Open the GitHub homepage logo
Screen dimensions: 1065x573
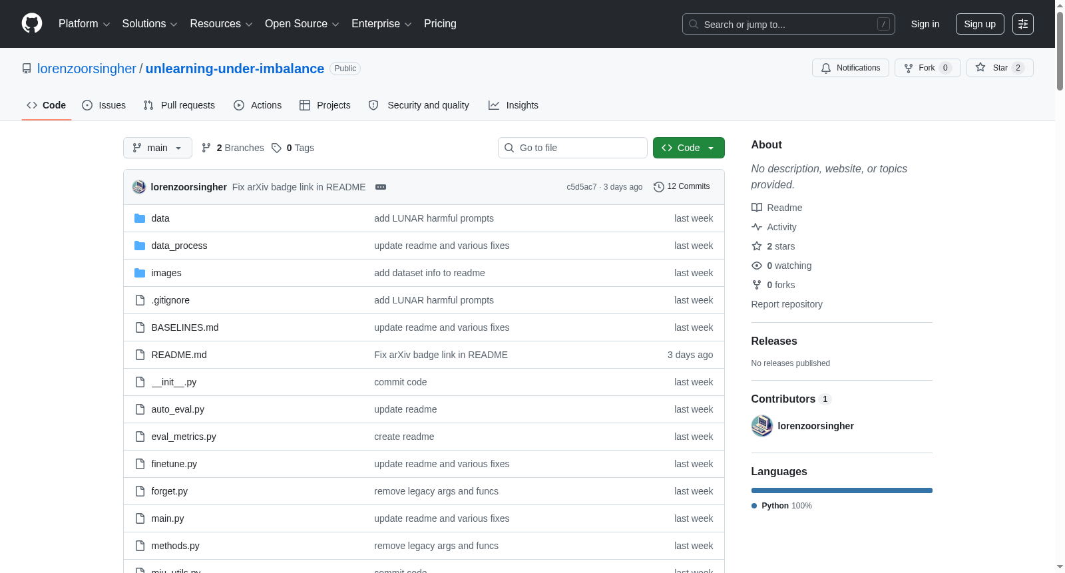[x=32, y=24]
